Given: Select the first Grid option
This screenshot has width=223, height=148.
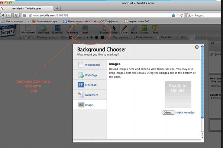Looking at the screenshot, I should 192,37.
